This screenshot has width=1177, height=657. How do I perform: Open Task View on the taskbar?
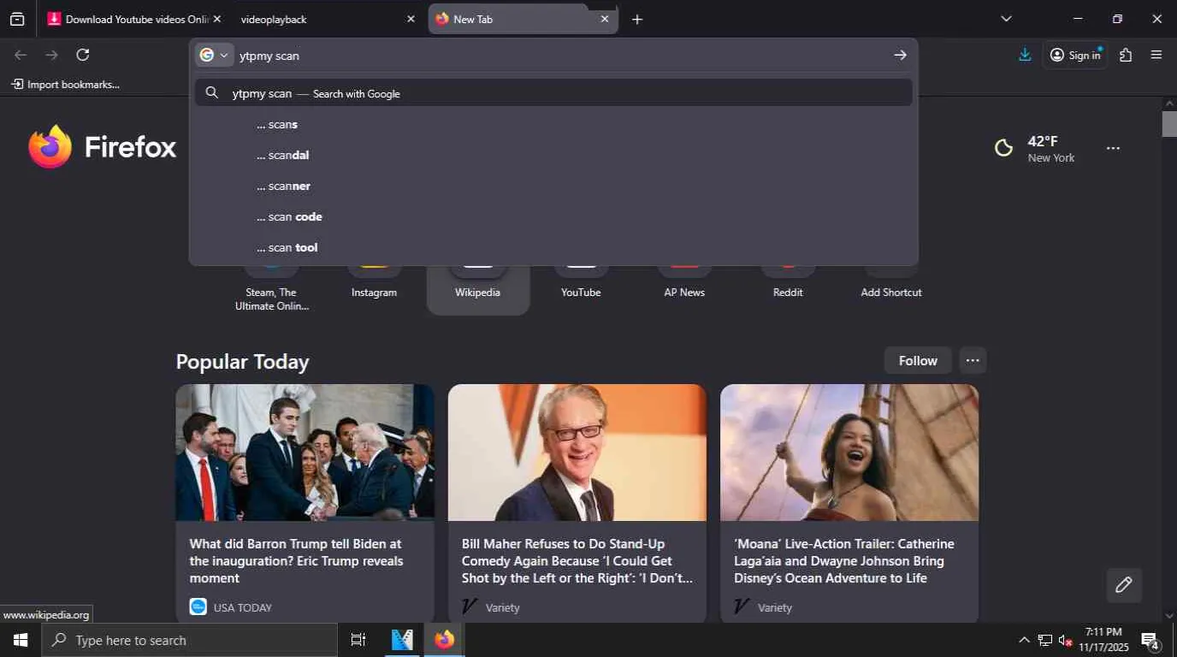(358, 640)
